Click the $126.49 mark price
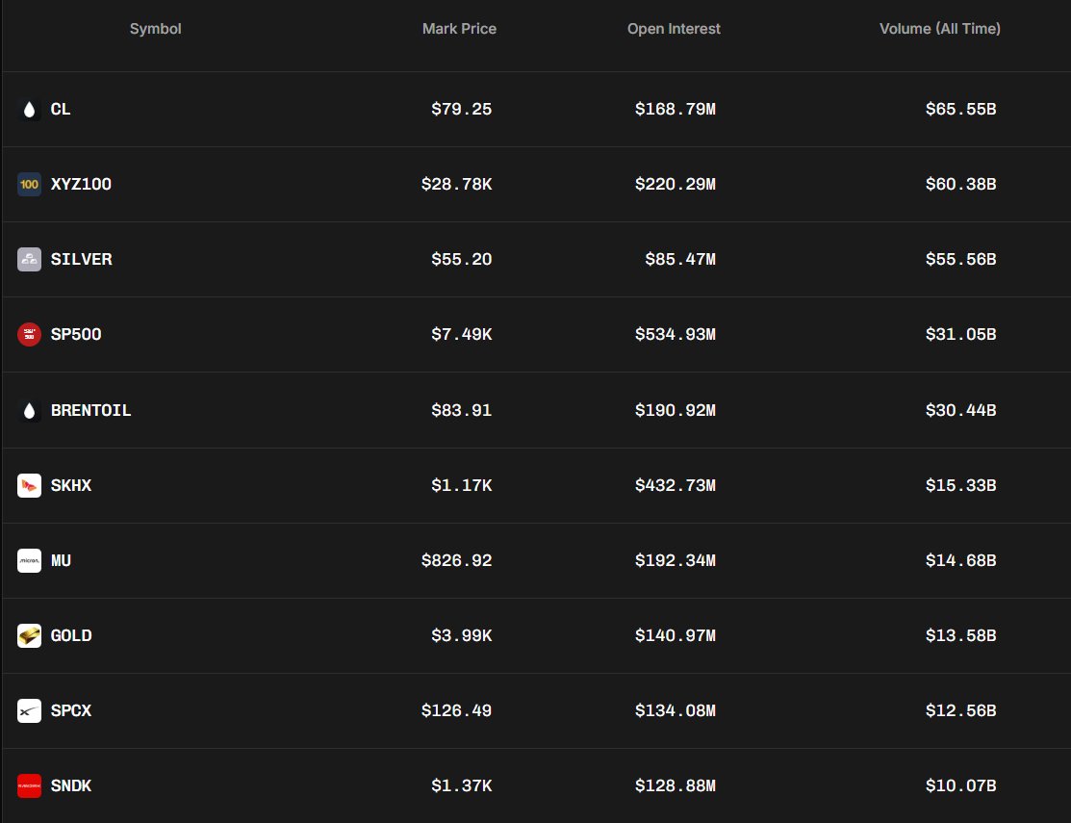Screen dimensions: 1071x823 (457, 711)
